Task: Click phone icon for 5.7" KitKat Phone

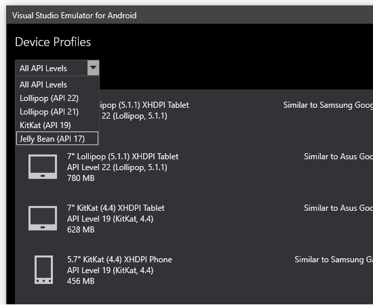Action: tap(44, 270)
